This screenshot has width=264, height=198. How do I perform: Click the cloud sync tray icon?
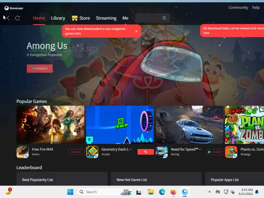(218, 192)
